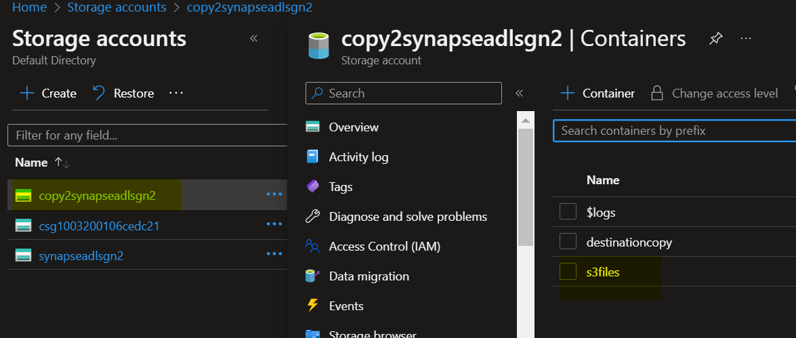
Task: Open the Data migration menu item
Action: 369,276
